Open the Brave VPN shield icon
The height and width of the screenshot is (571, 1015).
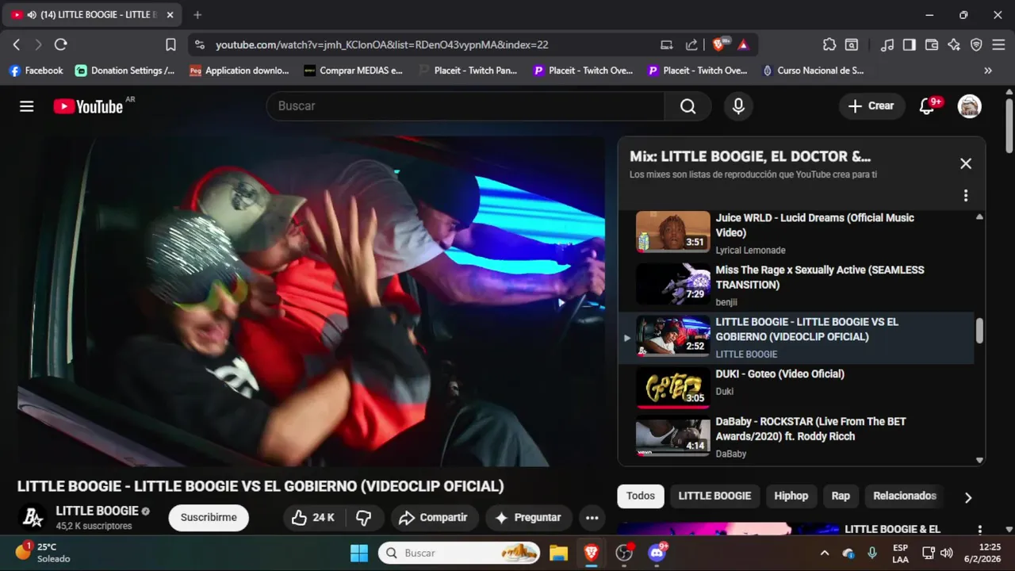coord(976,45)
